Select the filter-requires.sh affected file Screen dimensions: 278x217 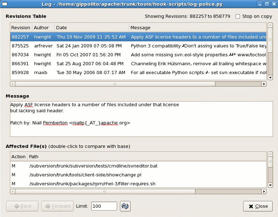[x=138, y=184]
